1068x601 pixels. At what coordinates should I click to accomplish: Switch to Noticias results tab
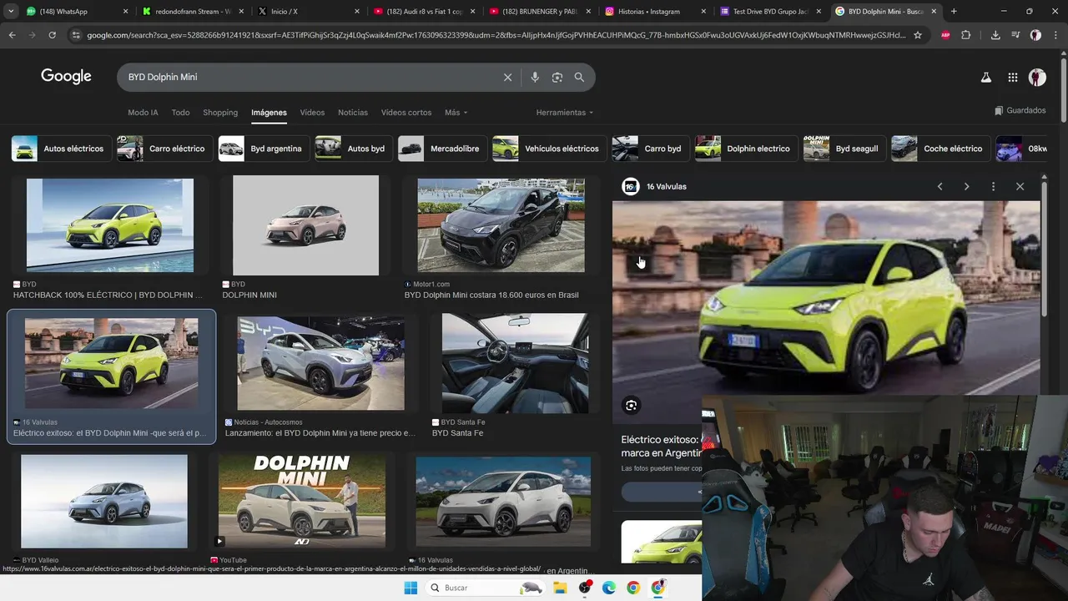[x=353, y=113]
